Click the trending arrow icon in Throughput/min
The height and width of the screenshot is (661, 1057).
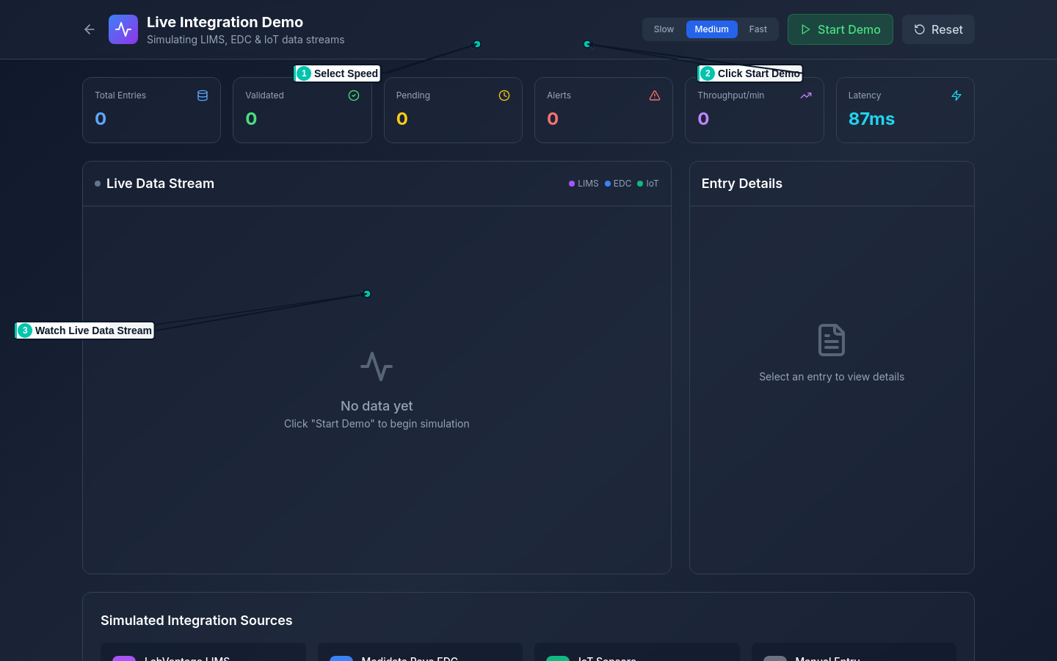806,95
